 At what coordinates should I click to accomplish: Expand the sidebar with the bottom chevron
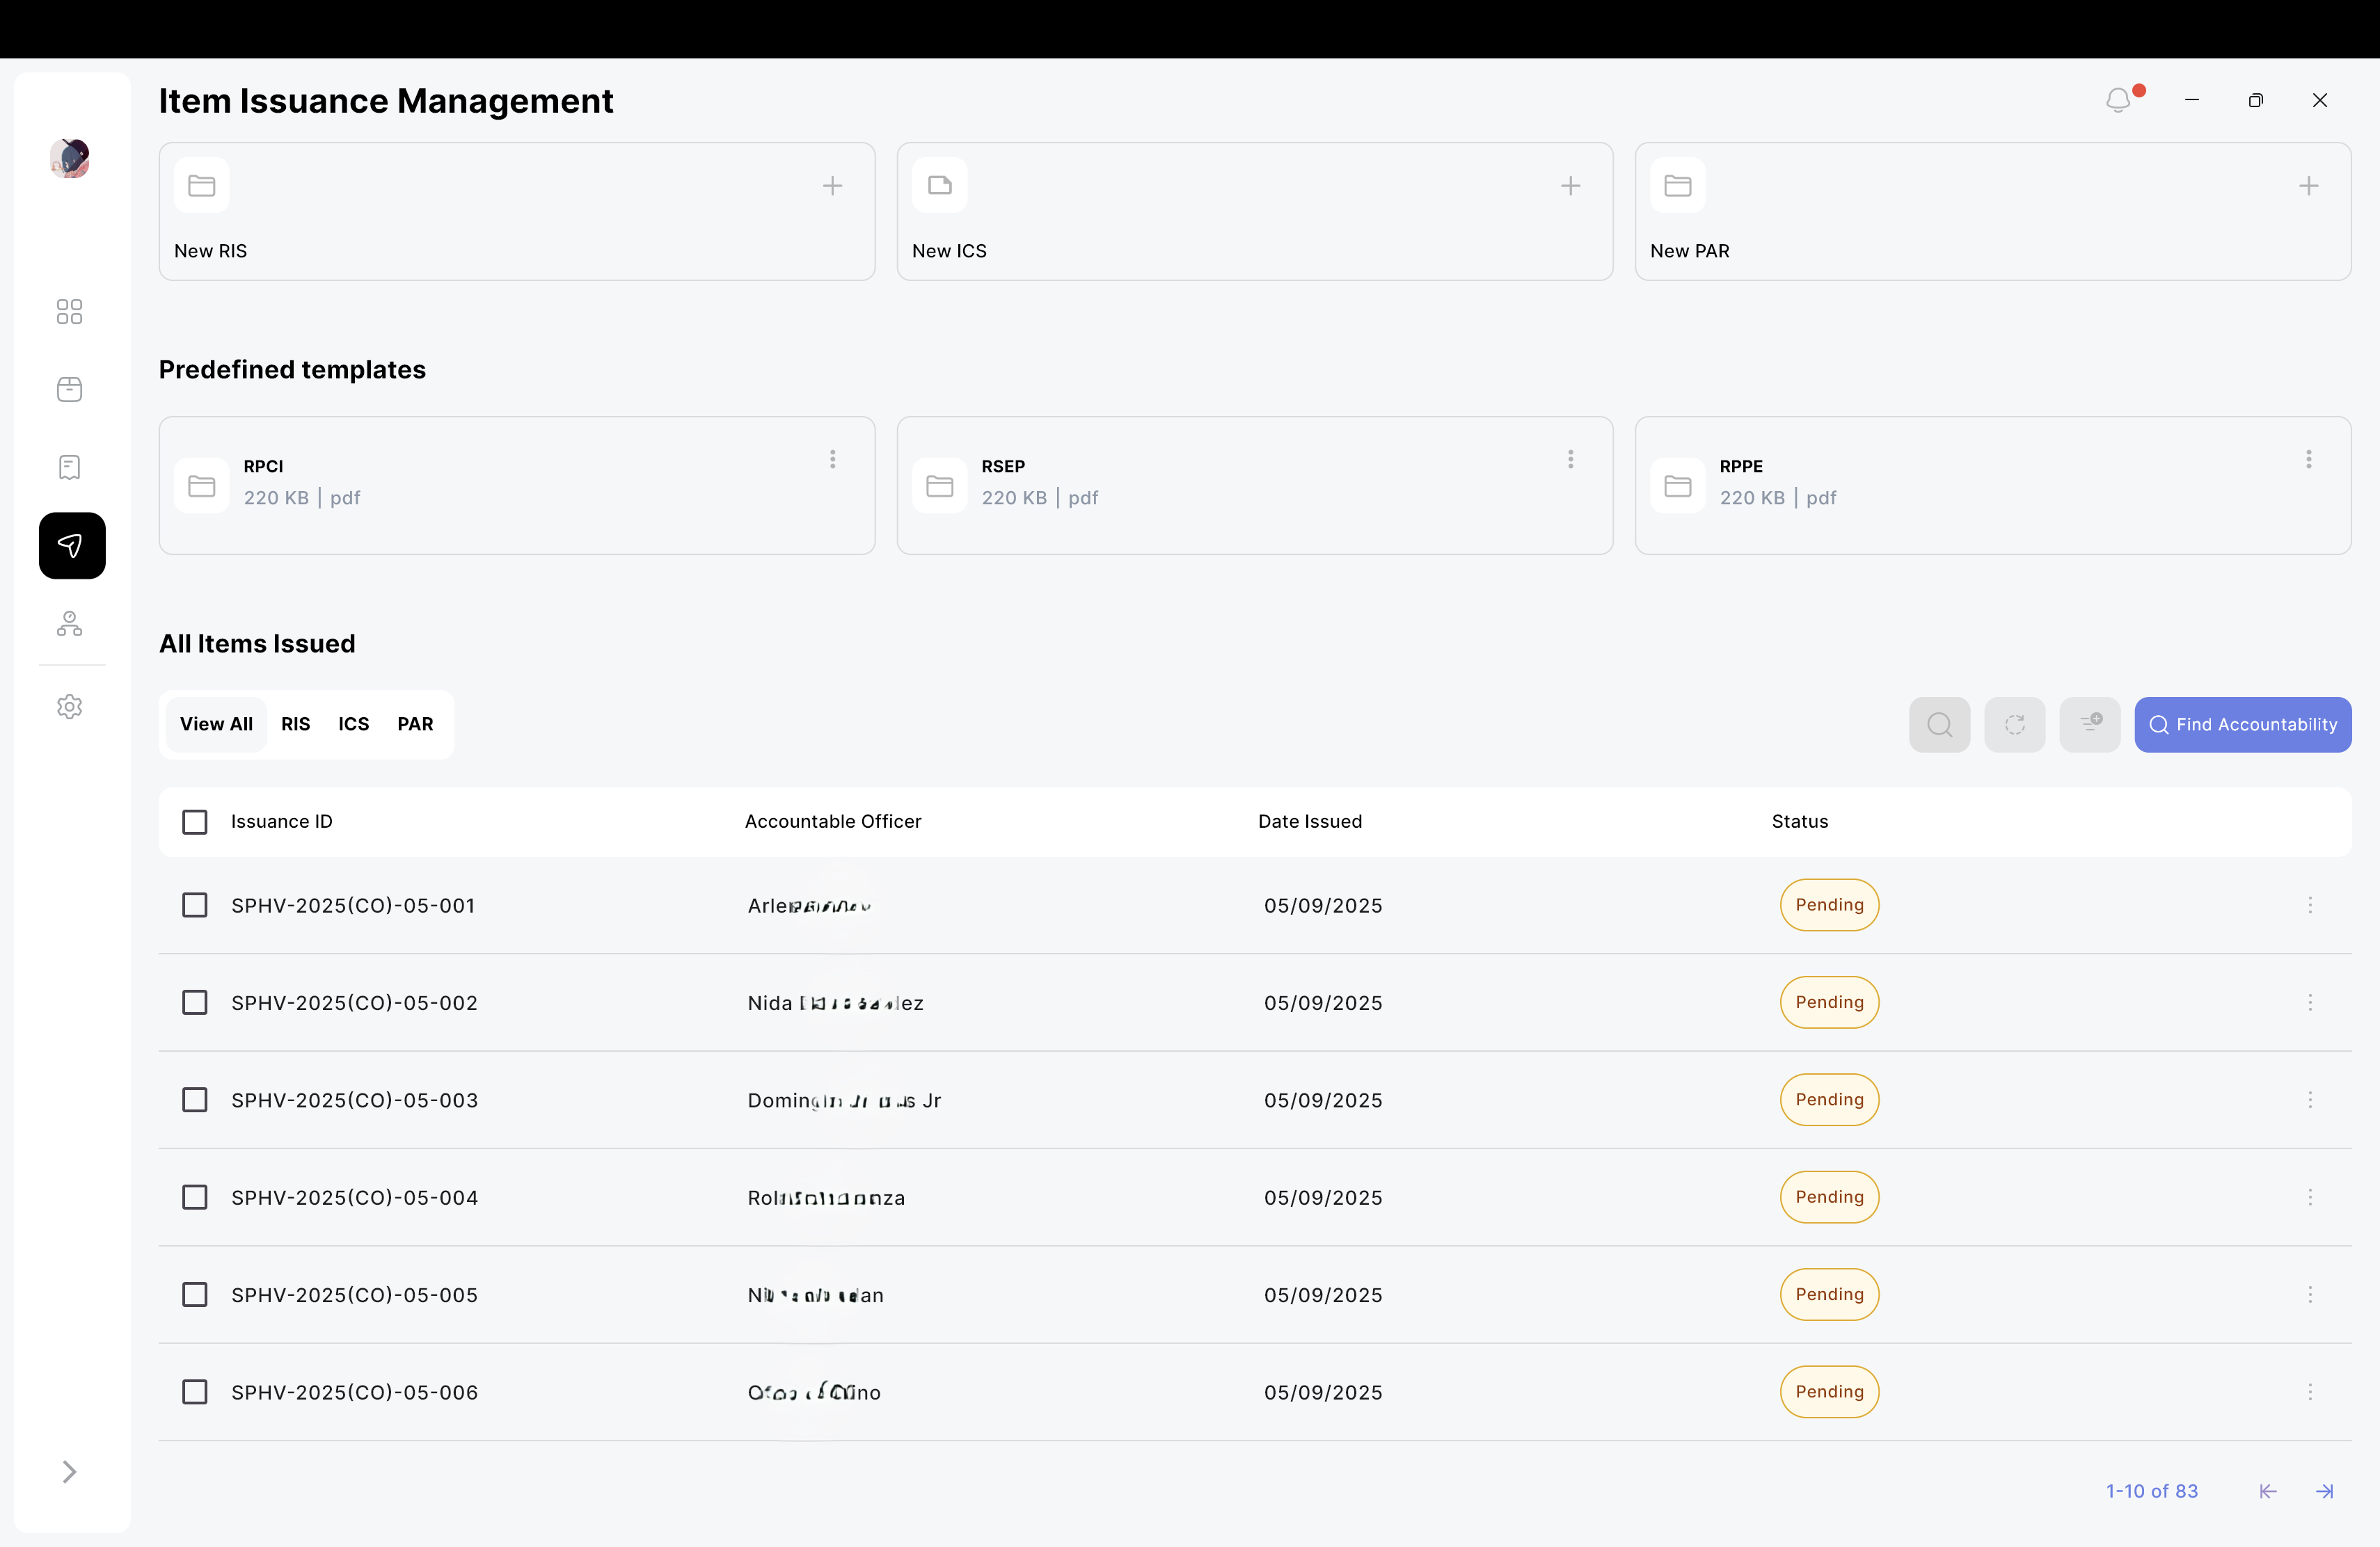click(x=70, y=1471)
